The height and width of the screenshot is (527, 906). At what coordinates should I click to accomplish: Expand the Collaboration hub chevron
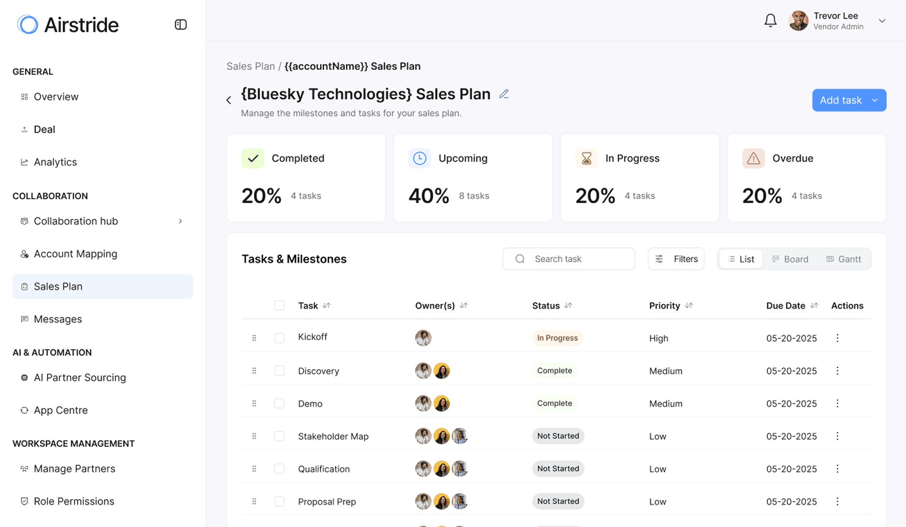(181, 221)
